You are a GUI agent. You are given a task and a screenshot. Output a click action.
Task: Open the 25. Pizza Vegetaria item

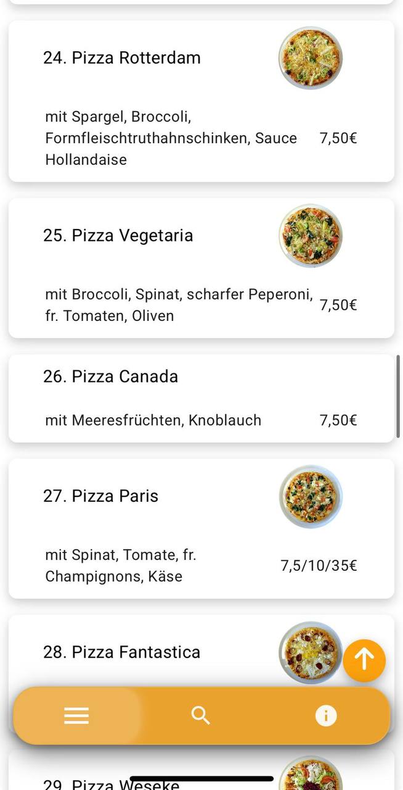pos(118,236)
